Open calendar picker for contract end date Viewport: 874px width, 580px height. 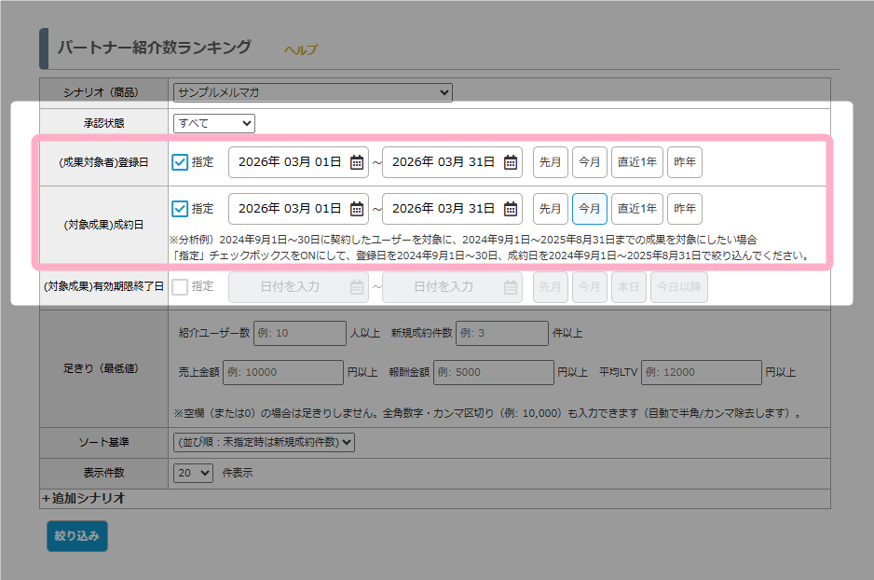point(511,209)
